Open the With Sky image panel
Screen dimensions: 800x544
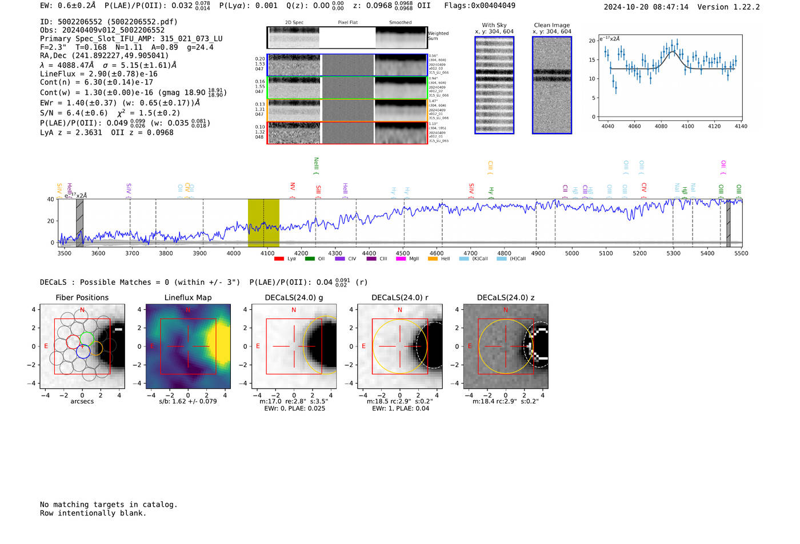point(494,85)
